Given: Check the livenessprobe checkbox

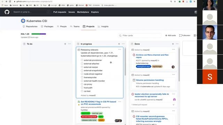Looking at the screenshot, I should click(82, 77).
